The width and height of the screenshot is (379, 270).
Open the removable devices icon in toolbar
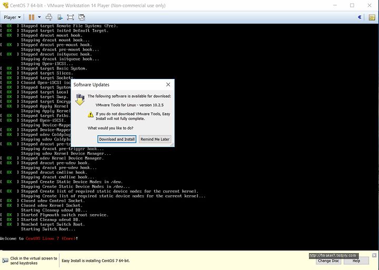[59, 17]
